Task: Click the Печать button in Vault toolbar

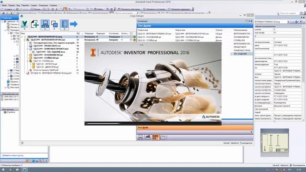Action: pos(36,9)
